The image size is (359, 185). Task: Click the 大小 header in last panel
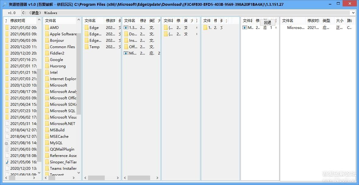pos(340,21)
